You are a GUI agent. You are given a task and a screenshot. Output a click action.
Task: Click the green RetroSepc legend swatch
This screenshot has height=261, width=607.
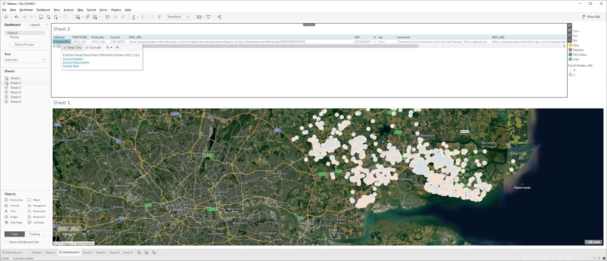[570, 54]
